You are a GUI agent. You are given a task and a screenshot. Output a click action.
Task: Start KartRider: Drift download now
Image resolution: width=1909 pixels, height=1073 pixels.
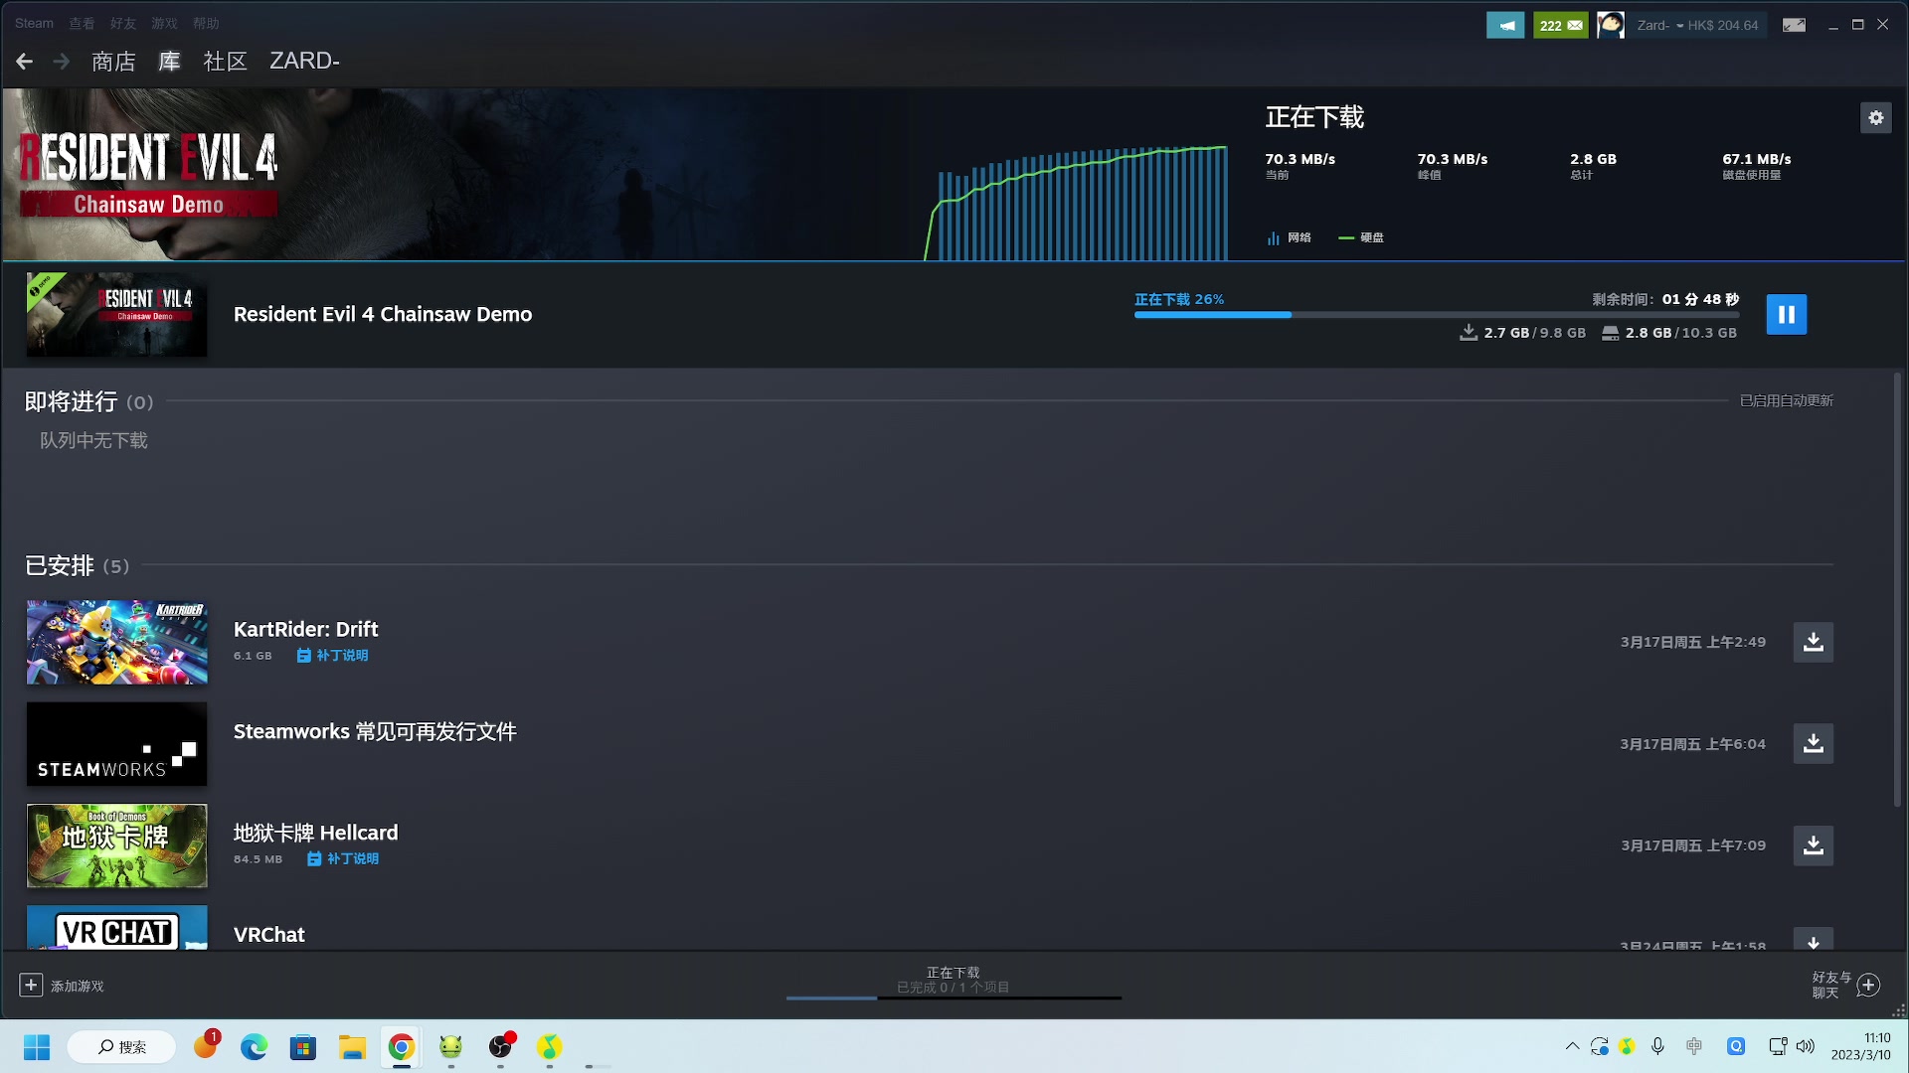coord(1813,642)
